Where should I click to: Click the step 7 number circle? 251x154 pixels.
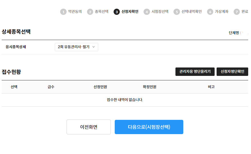coord(237,12)
